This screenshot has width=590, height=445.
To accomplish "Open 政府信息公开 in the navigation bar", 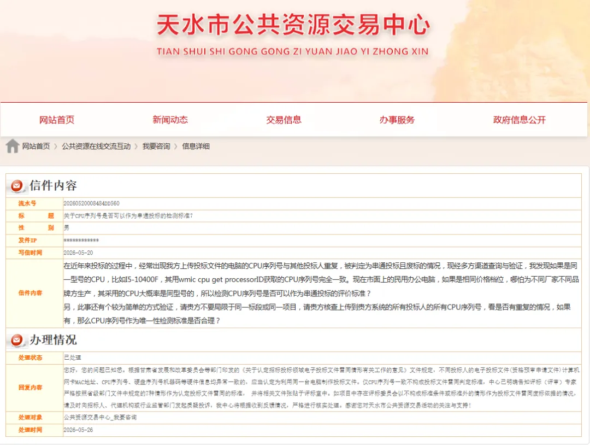I will (x=520, y=120).
